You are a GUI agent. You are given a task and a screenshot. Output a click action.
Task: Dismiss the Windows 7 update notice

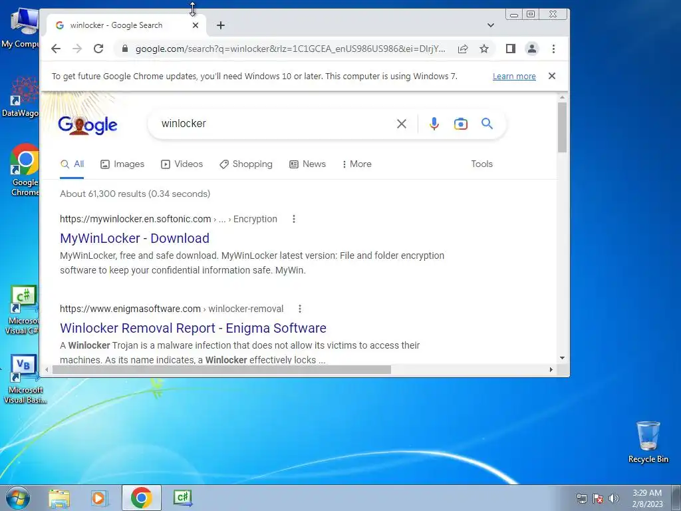click(x=552, y=76)
